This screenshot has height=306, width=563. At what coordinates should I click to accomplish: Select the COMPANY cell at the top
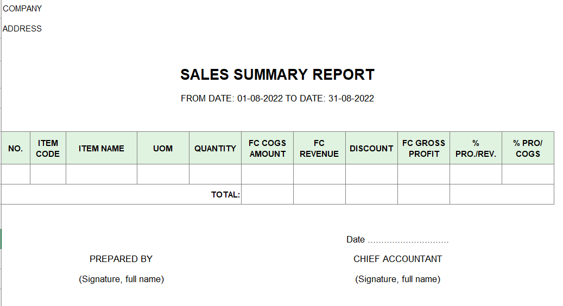22,9
